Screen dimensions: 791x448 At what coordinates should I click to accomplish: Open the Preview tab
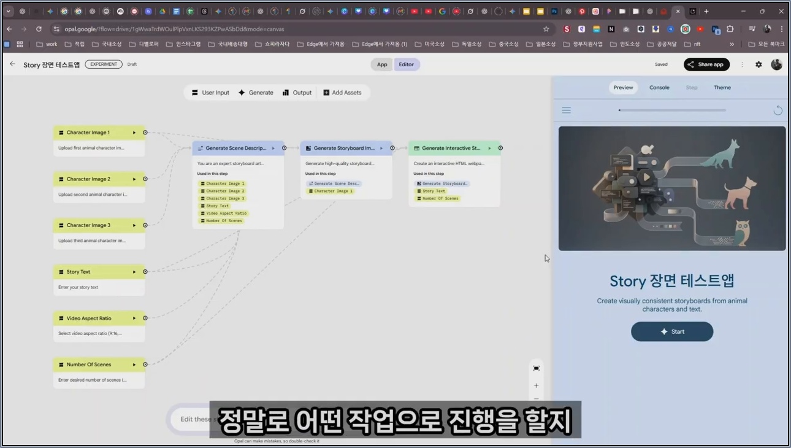[623, 88]
